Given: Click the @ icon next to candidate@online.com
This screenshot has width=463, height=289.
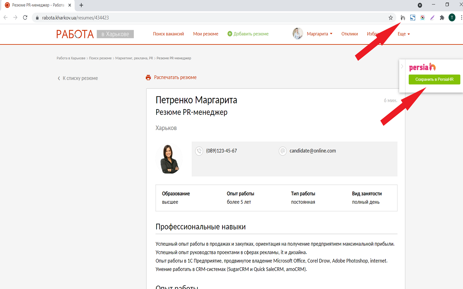Looking at the screenshot, I should (x=283, y=151).
